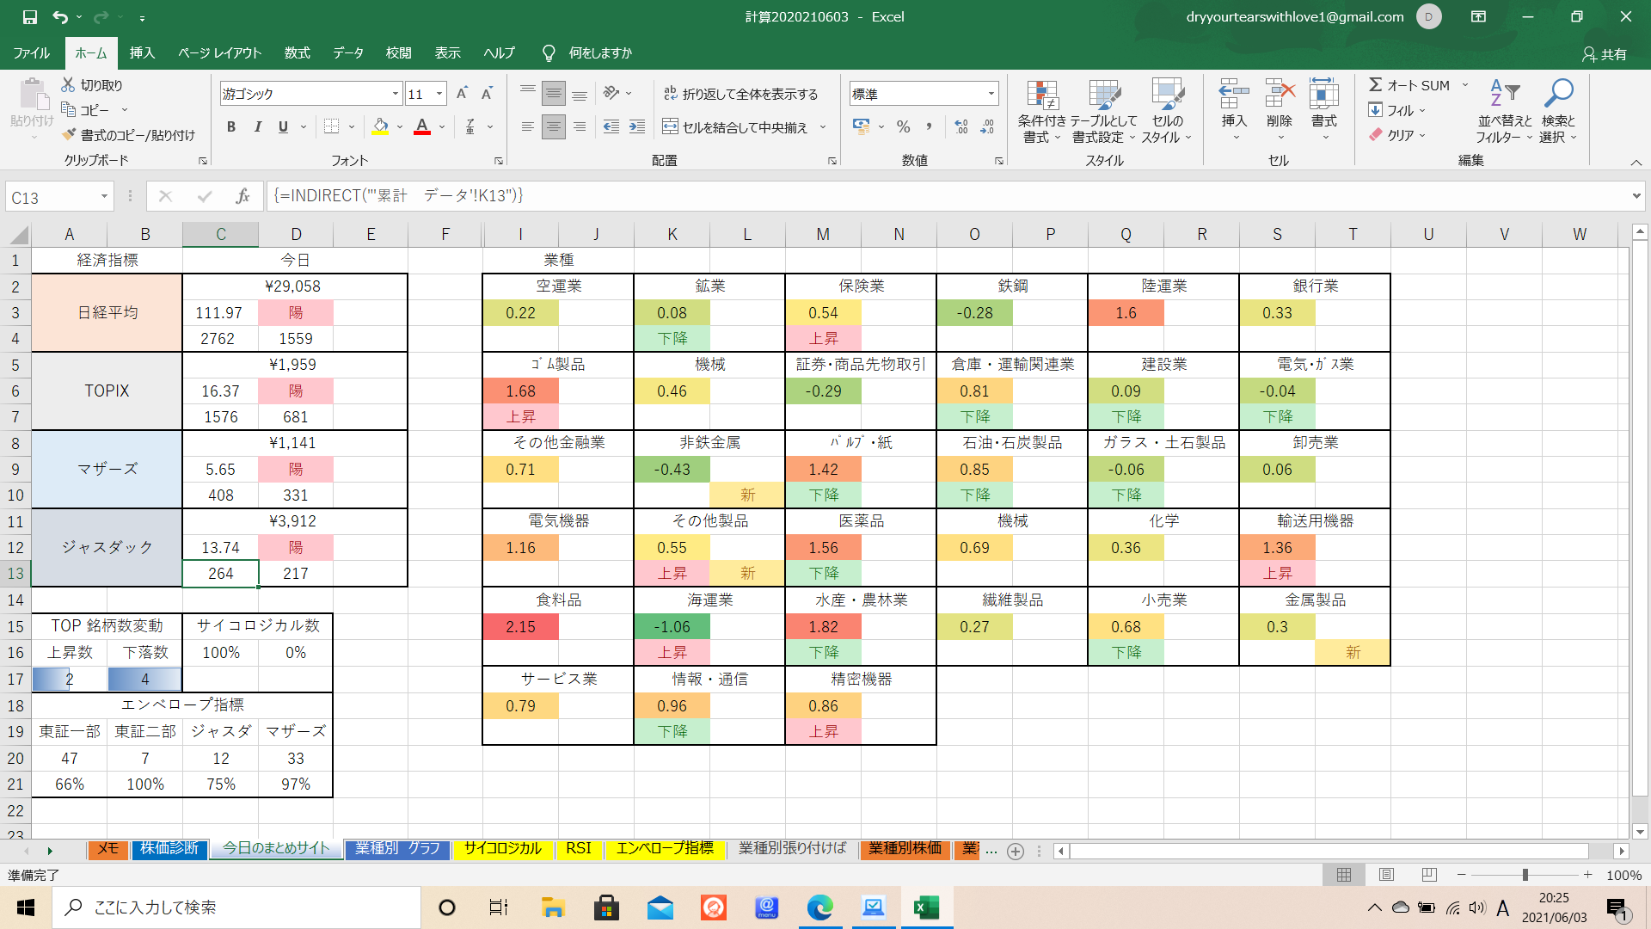The width and height of the screenshot is (1651, 929).
Task: Toggle bold formatting
Action: point(230,127)
